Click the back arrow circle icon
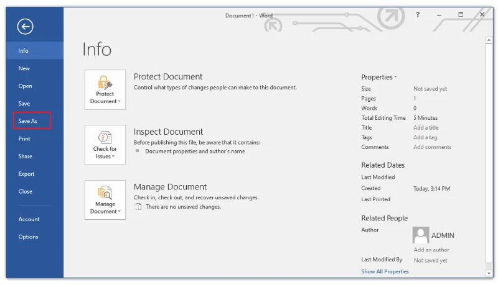 25,26
